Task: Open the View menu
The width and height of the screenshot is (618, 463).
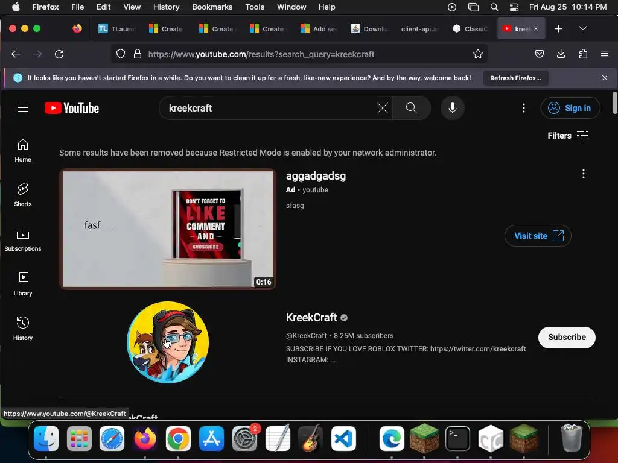Action: pos(132,7)
